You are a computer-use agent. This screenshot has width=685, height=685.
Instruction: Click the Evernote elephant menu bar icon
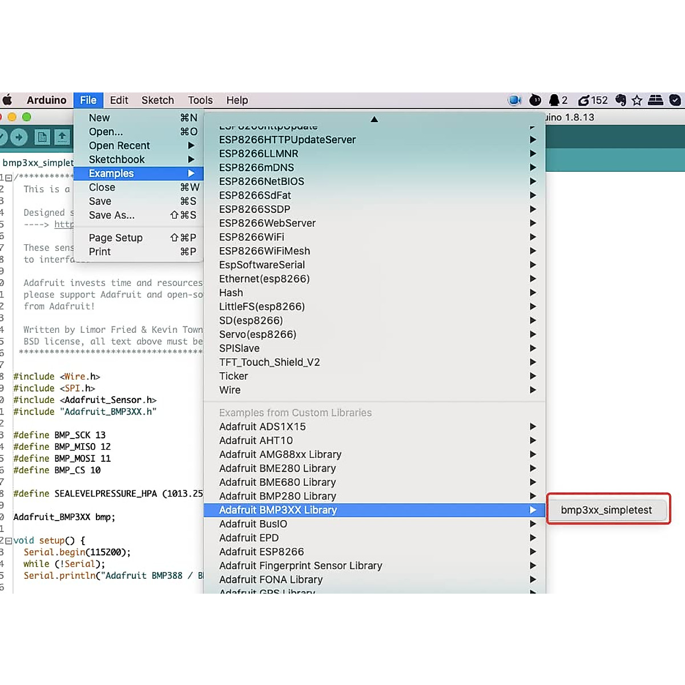pyautogui.click(x=620, y=100)
